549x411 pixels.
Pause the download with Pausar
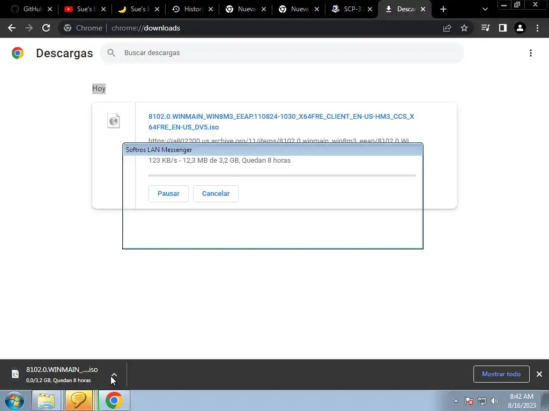tap(168, 194)
